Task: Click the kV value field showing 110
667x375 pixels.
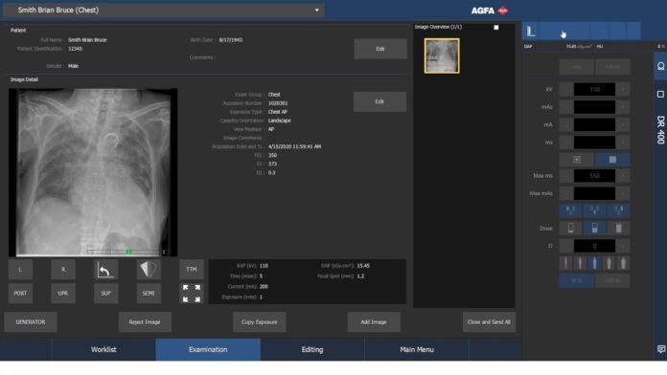Action: (x=594, y=90)
